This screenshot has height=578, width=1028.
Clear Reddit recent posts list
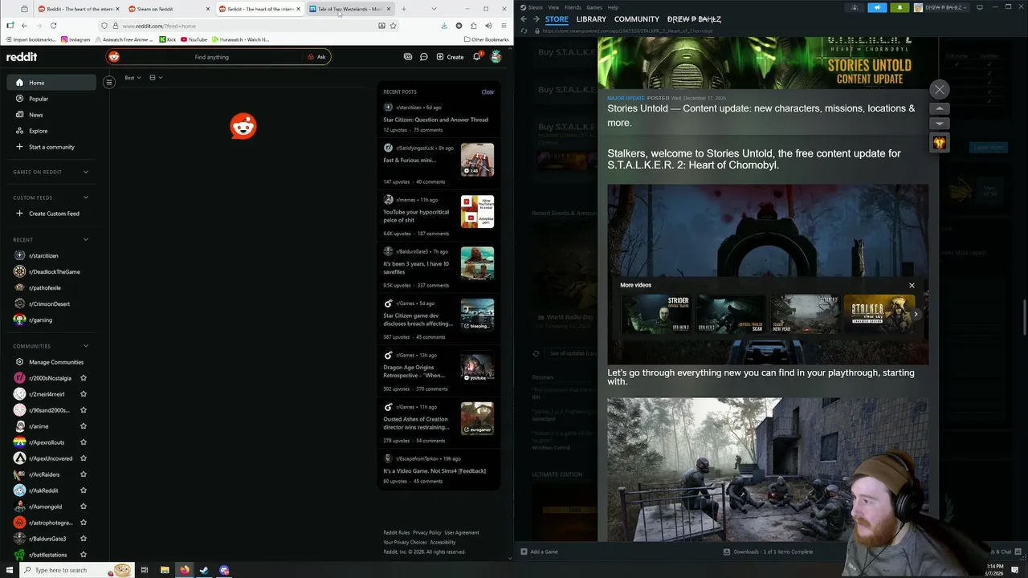click(x=487, y=92)
